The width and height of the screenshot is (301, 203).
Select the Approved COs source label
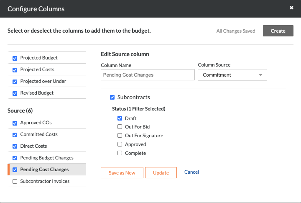pos(36,123)
